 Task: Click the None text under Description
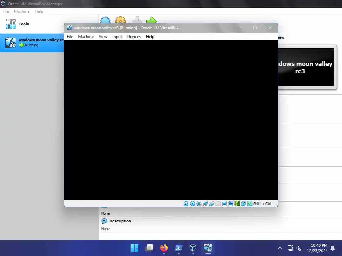click(105, 229)
